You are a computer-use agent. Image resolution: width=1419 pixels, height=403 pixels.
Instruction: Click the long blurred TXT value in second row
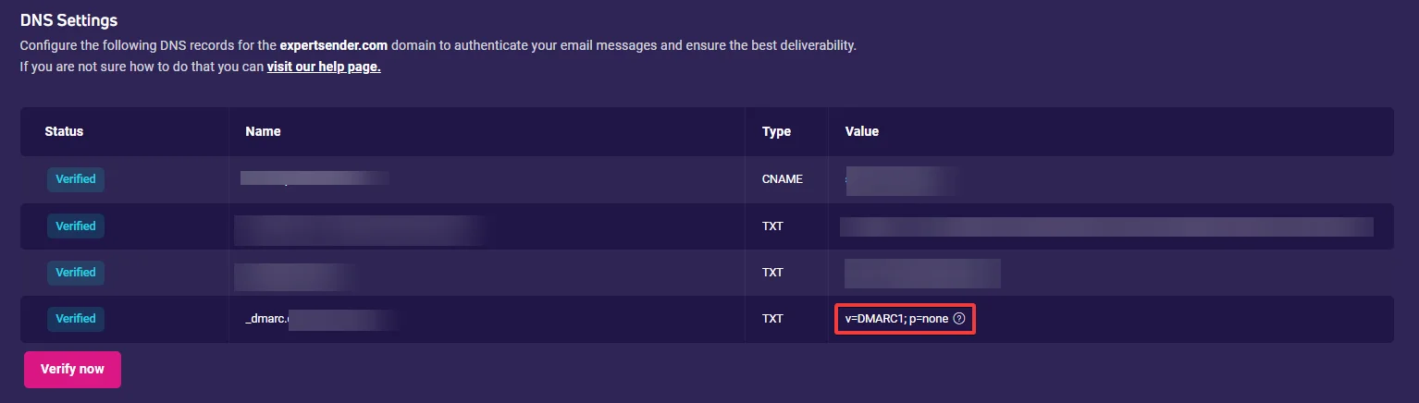(x=1106, y=226)
